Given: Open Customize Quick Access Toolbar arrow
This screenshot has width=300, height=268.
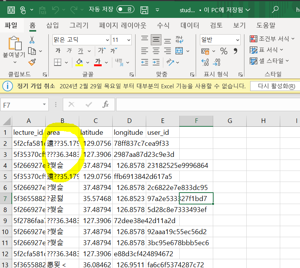Looking at the screenshot, I should [157, 10].
